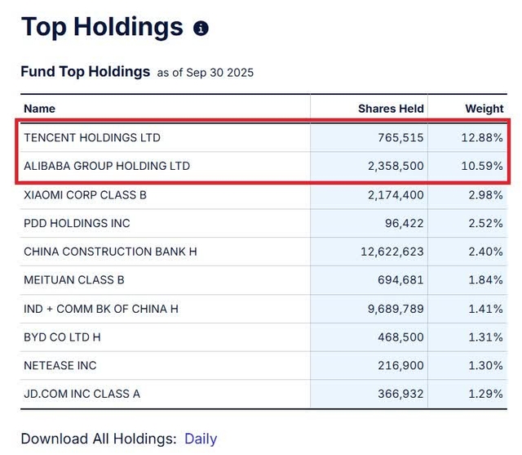Click MEITUAN CLASS B name
The width and height of the screenshot is (522, 455).
(74, 279)
